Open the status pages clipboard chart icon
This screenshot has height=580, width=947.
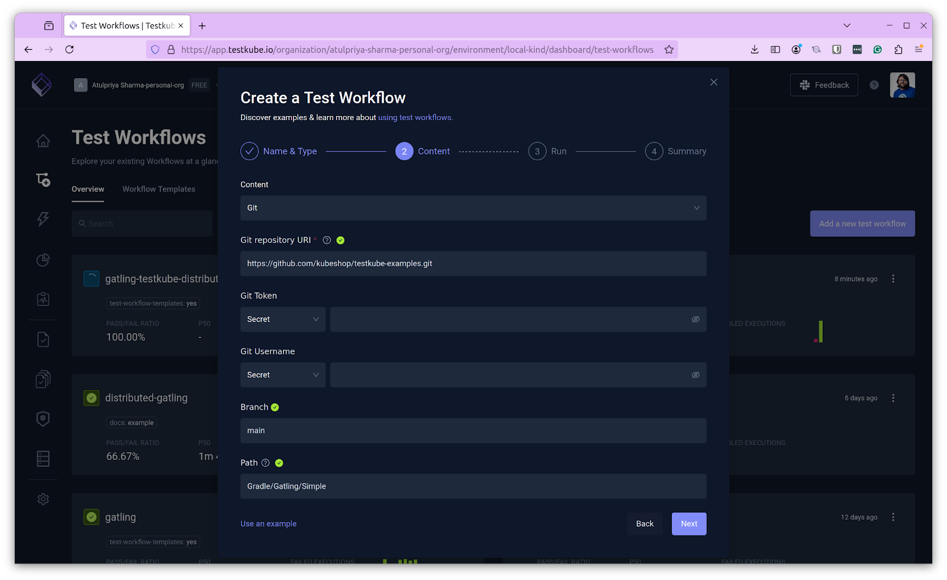[43, 299]
